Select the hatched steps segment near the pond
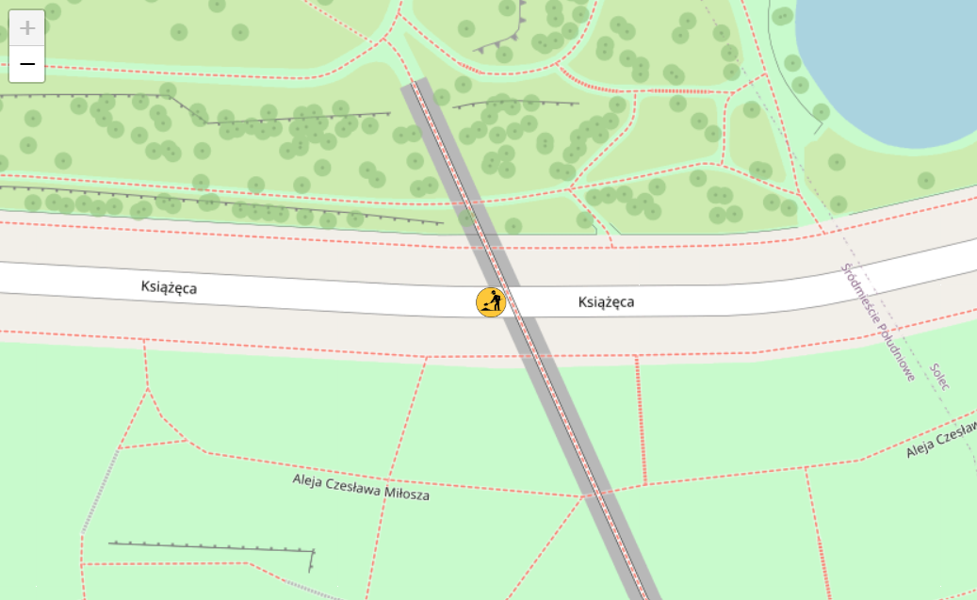 [679, 91]
